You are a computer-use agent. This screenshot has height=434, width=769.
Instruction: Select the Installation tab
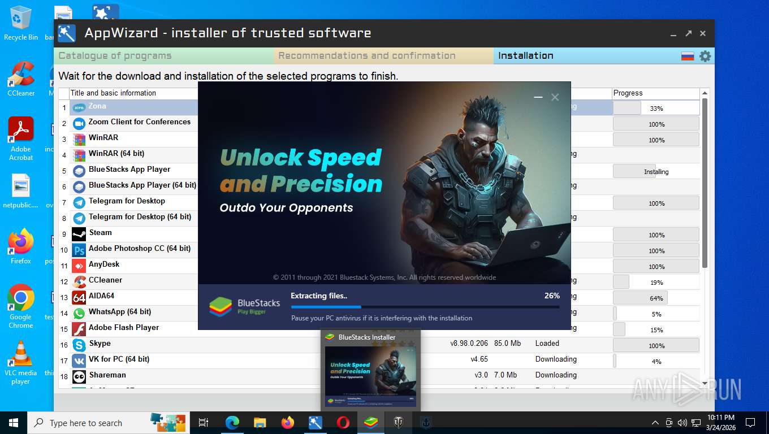pos(586,56)
